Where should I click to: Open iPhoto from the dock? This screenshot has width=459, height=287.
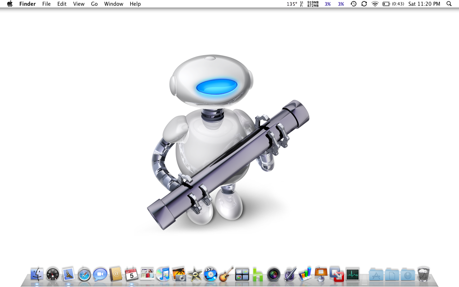[179, 274]
